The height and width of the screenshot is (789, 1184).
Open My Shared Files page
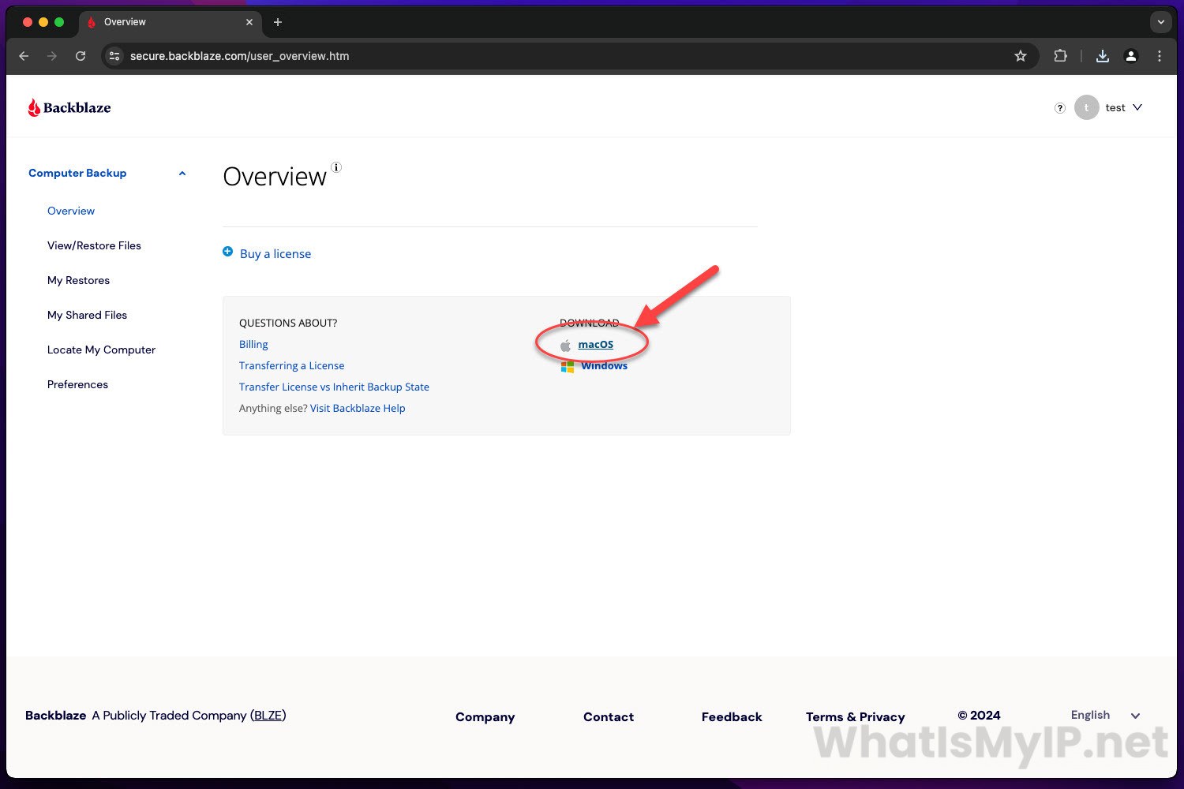pos(87,315)
